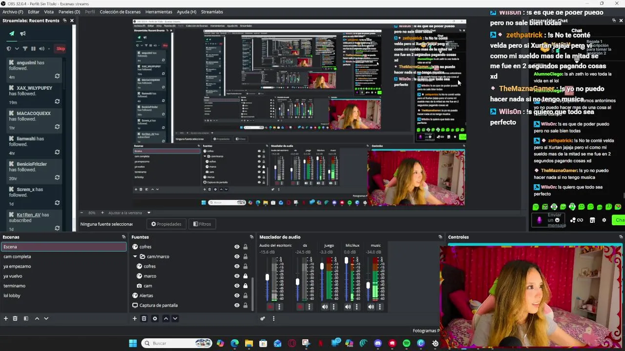Select the lol lobby scene
625x351 pixels.
tap(63, 296)
